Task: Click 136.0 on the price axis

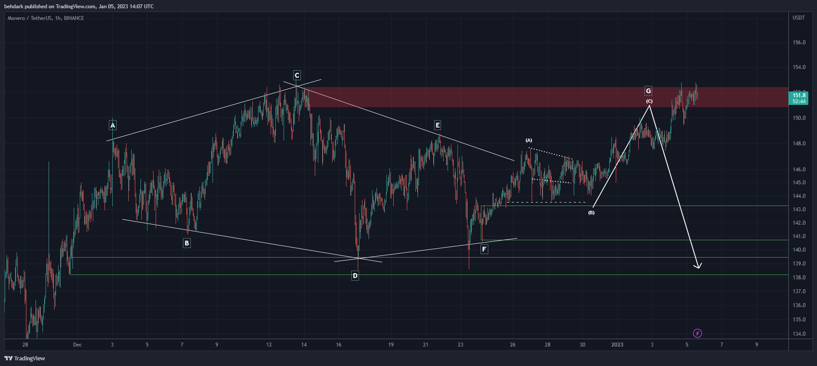Action: click(799, 305)
